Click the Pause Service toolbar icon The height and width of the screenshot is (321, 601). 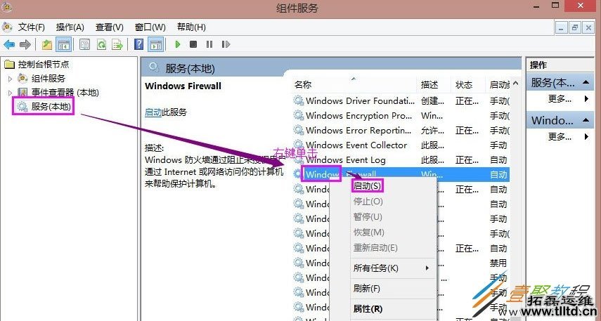[209, 44]
